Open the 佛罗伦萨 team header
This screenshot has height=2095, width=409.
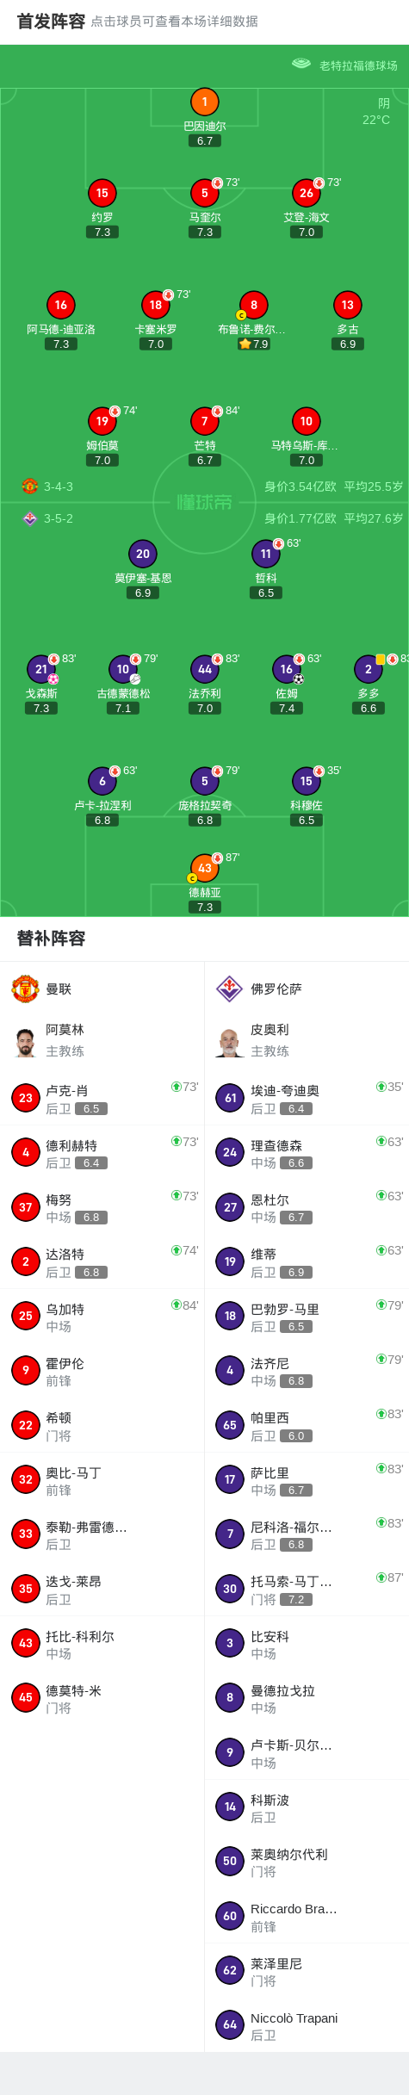[x=307, y=989]
